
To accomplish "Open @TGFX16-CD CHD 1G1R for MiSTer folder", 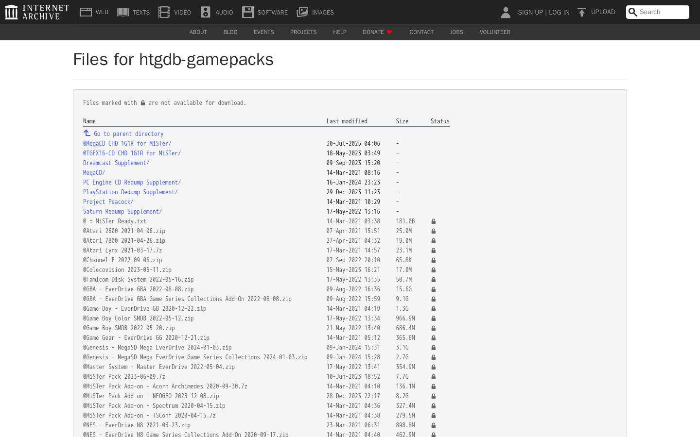I will pos(132,153).
